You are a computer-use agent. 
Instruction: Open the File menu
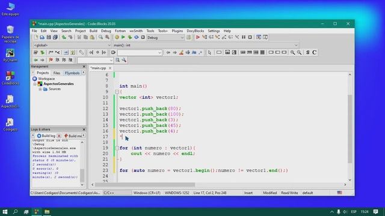(x=34, y=31)
